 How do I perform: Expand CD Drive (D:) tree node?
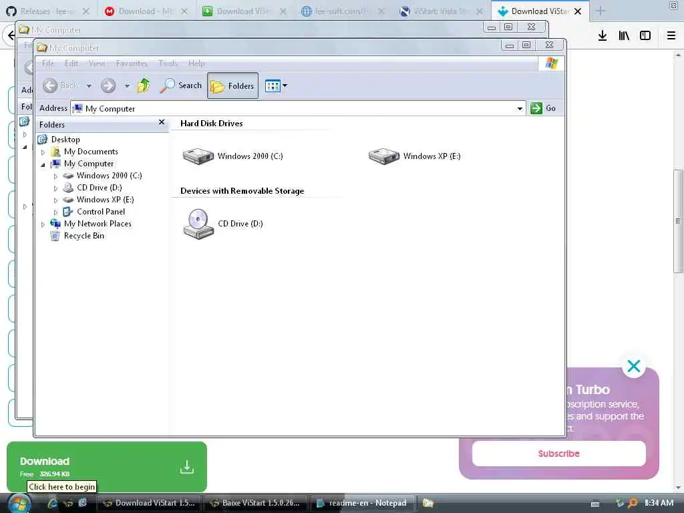[x=55, y=188]
